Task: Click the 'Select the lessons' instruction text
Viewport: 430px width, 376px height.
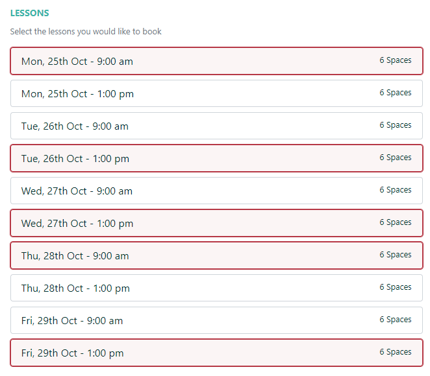Action: click(86, 32)
